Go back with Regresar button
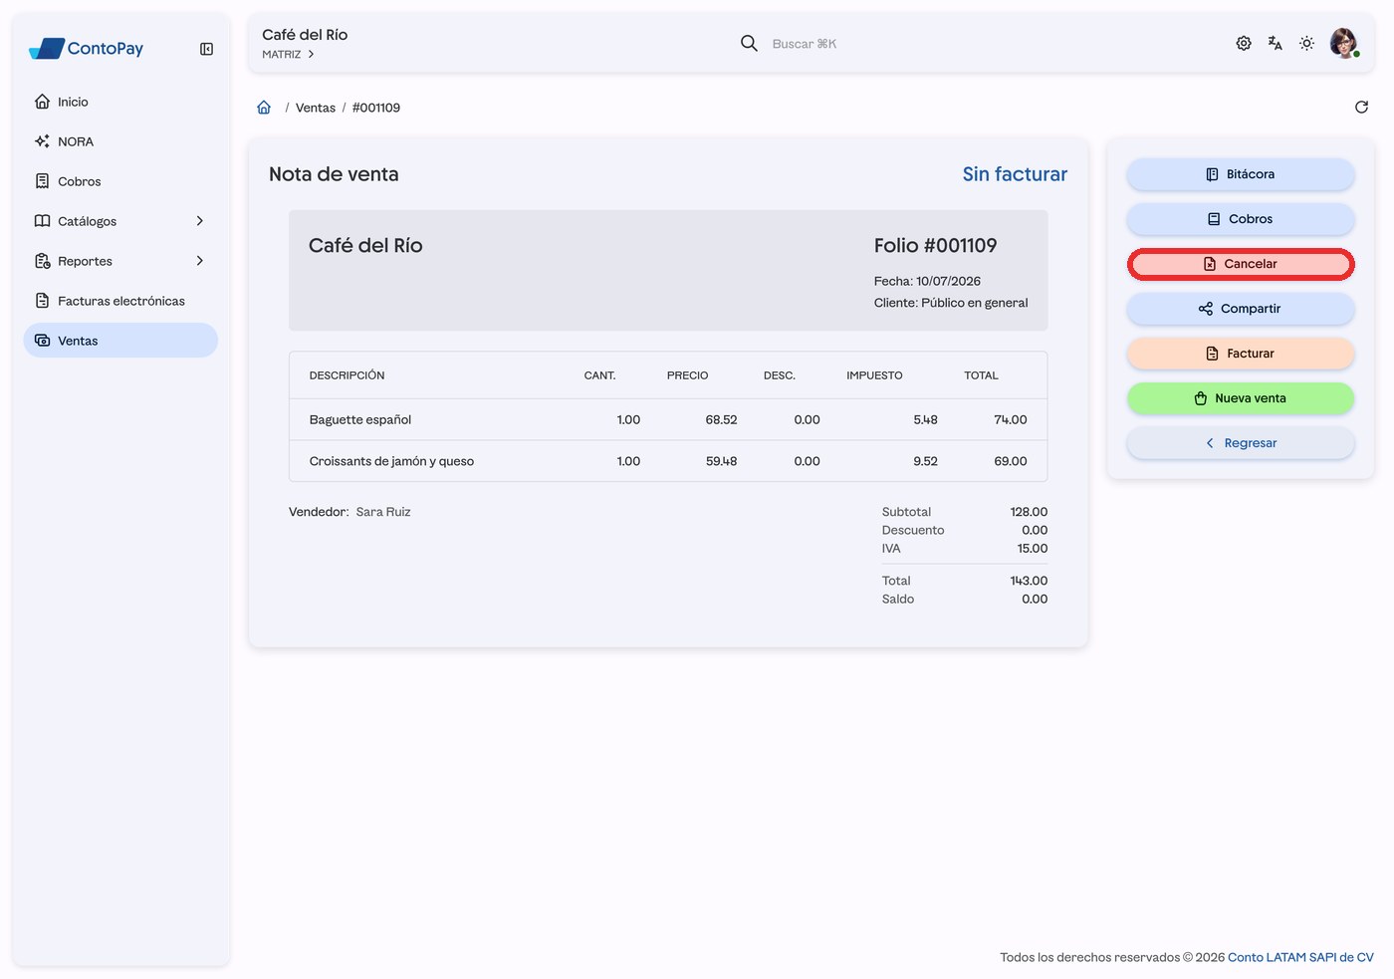Viewport: 1394px width, 979px height. pyautogui.click(x=1241, y=443)
